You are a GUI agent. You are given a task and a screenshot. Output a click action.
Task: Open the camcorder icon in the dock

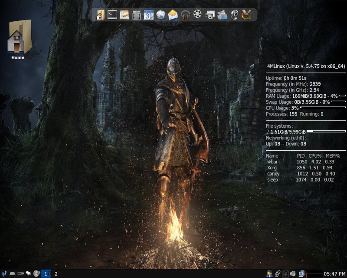click(222, 15)
